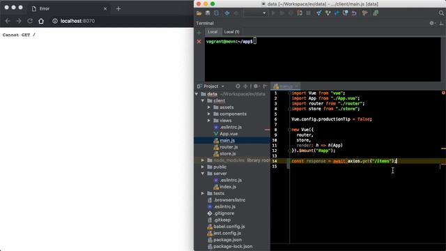Go forward in the browser window
The image size is (446, 251).
[x=19, y=21]
